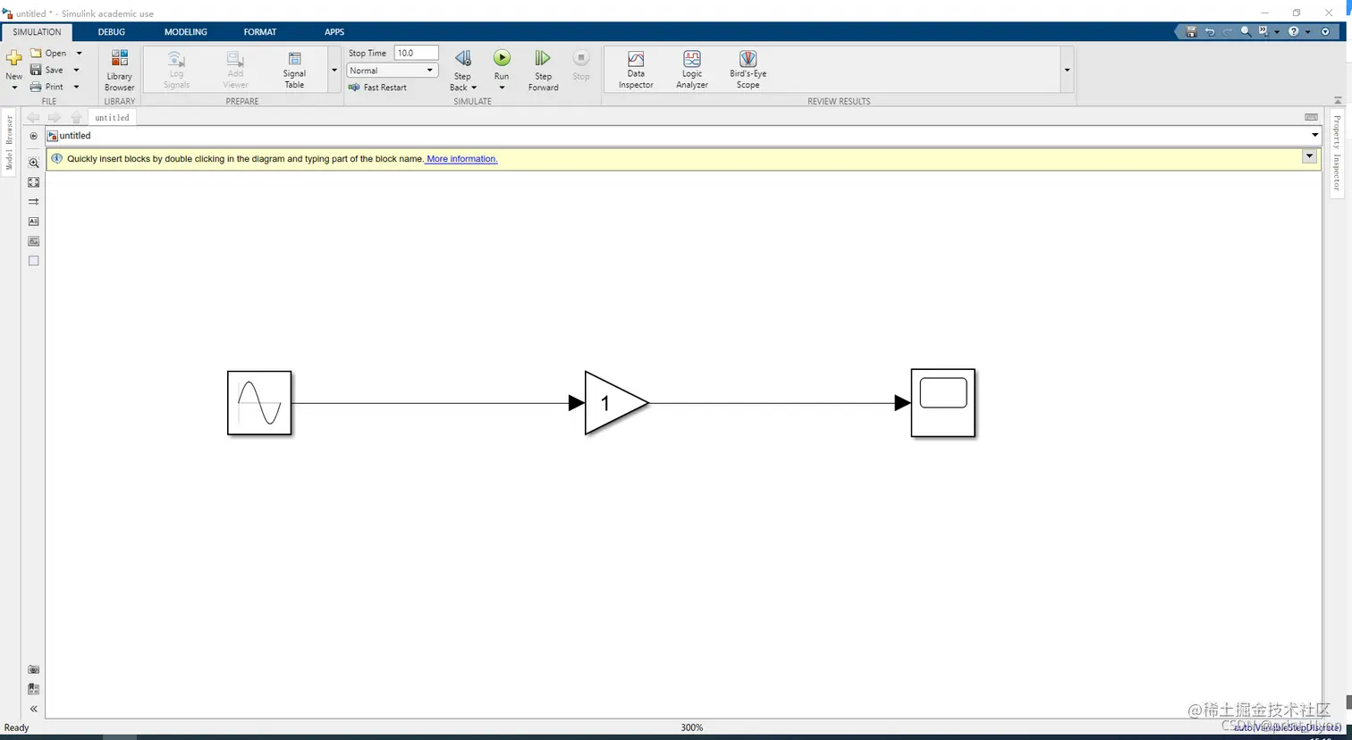This screenshot has height=740, width=1352.
Task: Collapse the yellow notification banner arrow
Action: pos(1309,156)
